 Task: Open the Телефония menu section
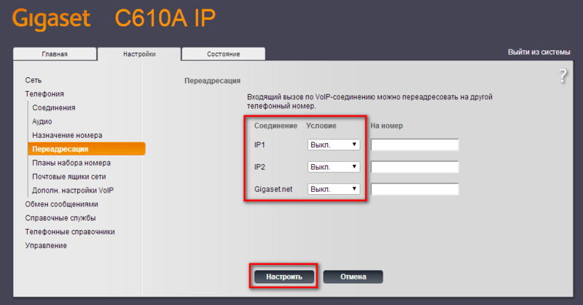tap(44, 94)
